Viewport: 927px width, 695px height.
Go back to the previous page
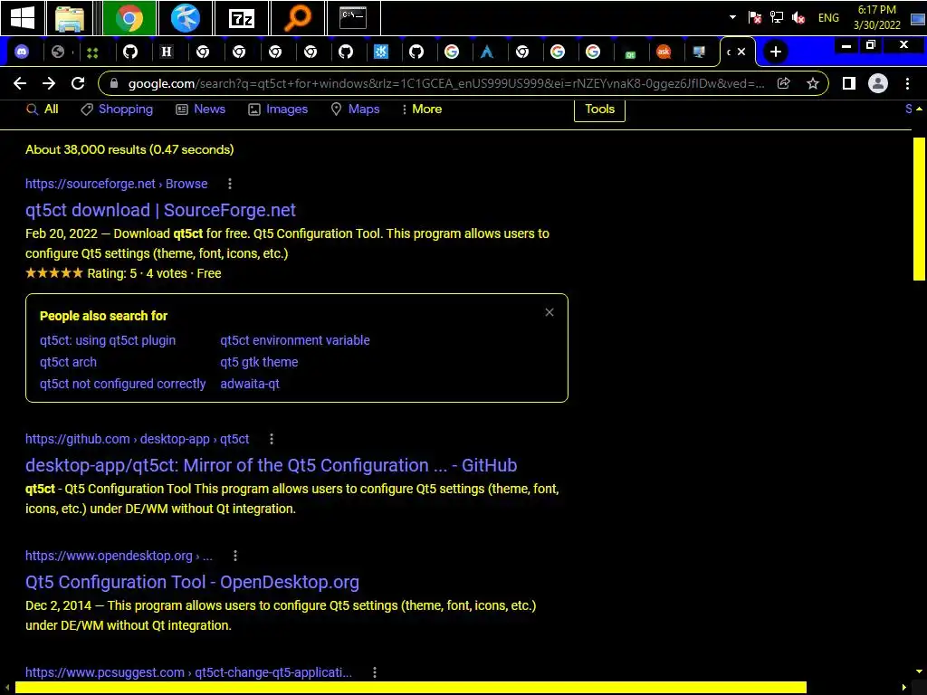[x=20, y=83]
